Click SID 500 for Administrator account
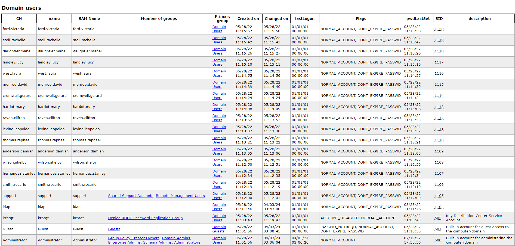 438,240
